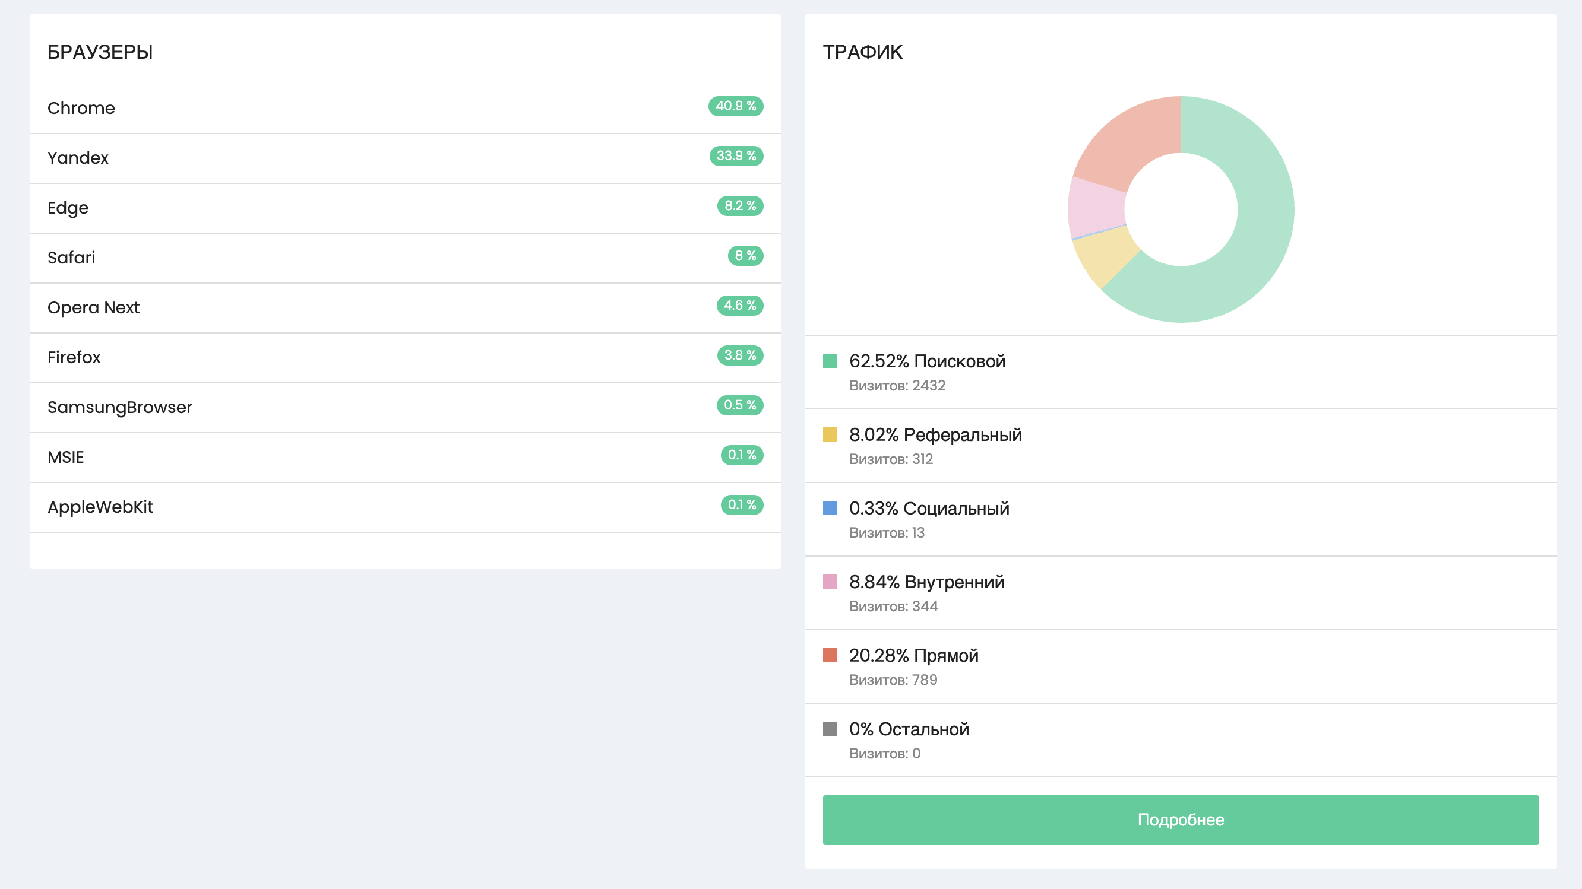Click the 0.1 % badge for MSIE
This screenshot has width=1582, height=889.
coord(742,455)
